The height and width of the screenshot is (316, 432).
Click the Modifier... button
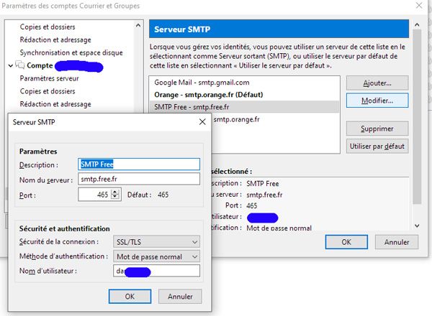click(377, 101)
